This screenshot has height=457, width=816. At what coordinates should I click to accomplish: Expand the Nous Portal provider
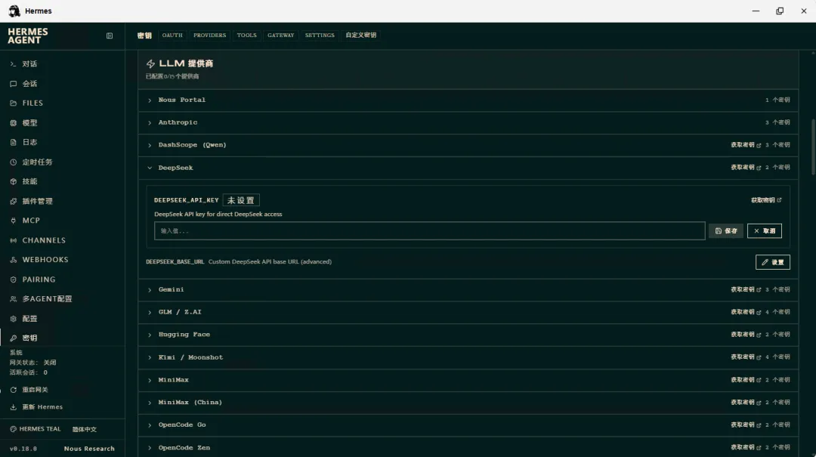click(x=468, y=100)
